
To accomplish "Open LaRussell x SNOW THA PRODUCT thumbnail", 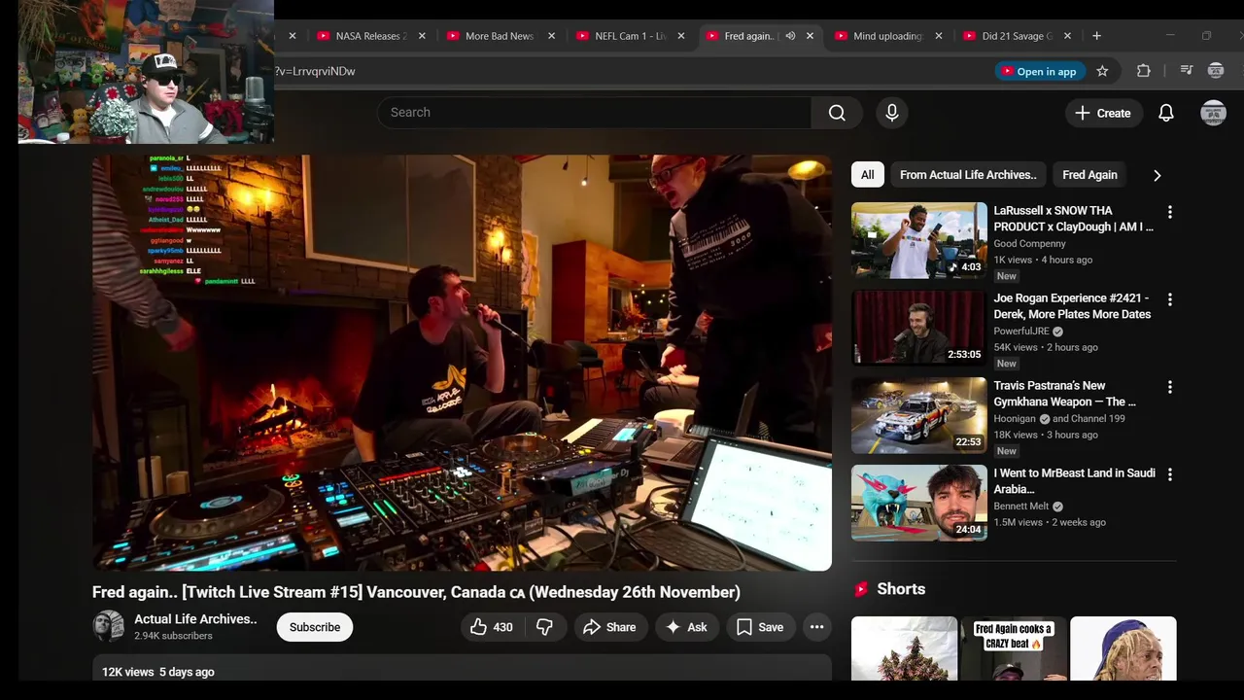I will point(919,240).
